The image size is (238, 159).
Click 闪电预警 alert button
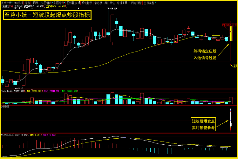136,3
